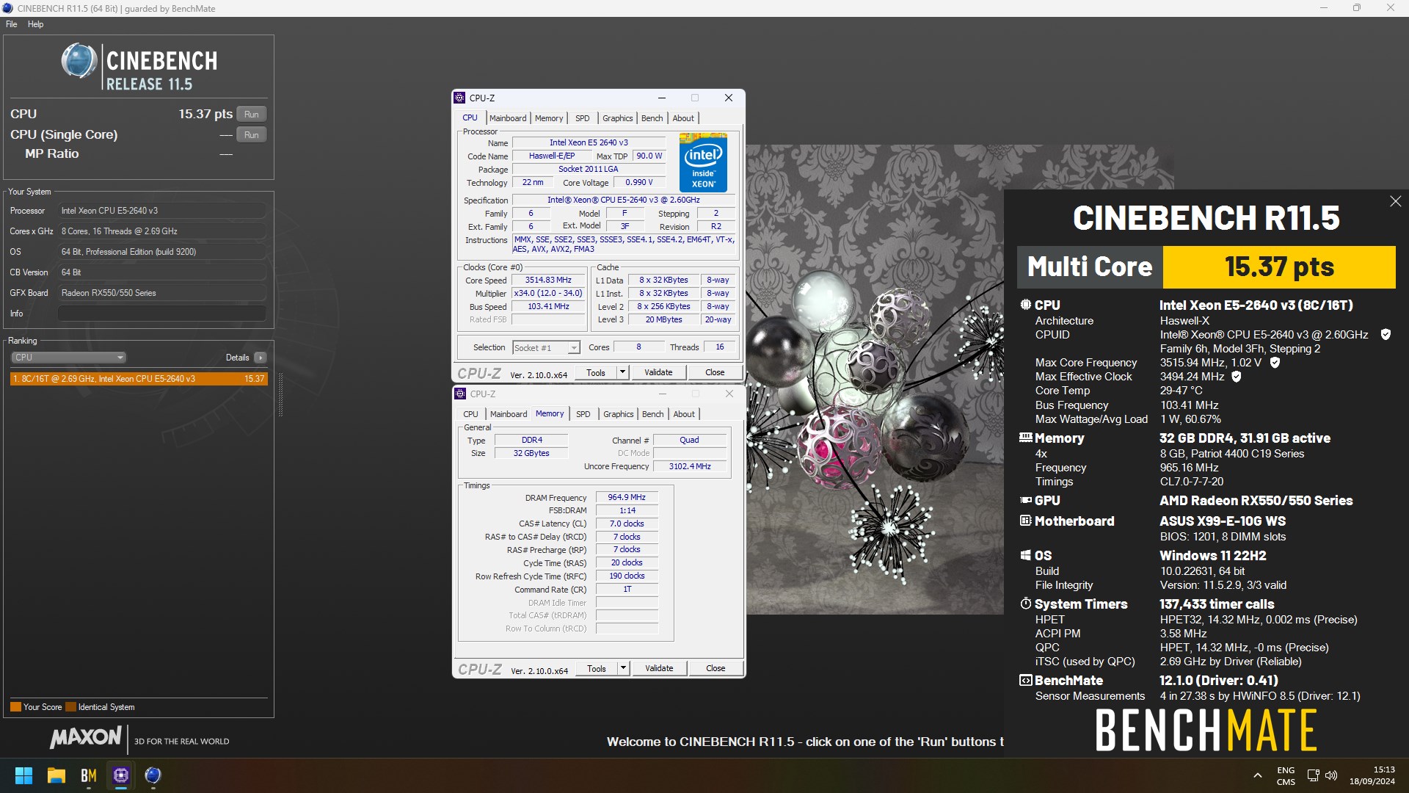Open Socket #1 selection dropdown

coord(546,347)
